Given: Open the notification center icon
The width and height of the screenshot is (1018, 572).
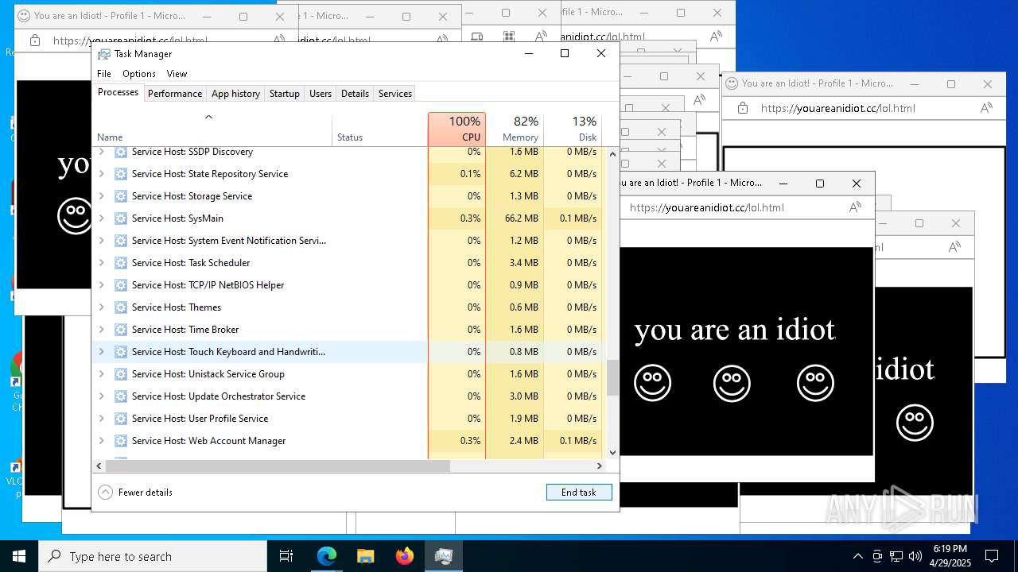Looking at the screenshot, I should pyautogui.click(x=992, y=556).
